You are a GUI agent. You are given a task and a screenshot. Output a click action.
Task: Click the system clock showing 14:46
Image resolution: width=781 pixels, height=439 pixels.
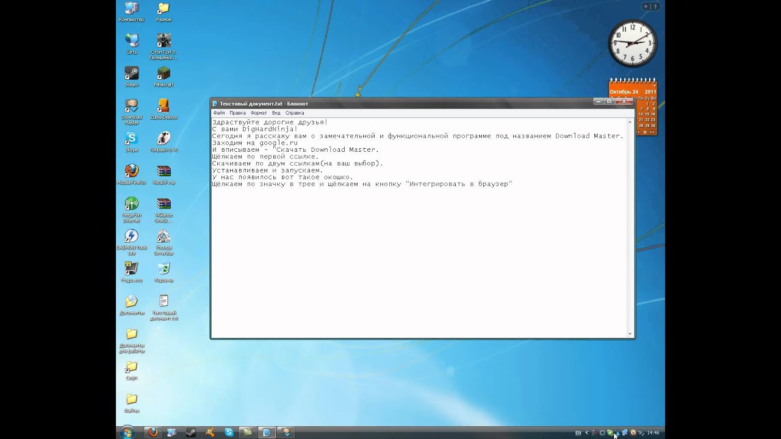coord(653,433)
